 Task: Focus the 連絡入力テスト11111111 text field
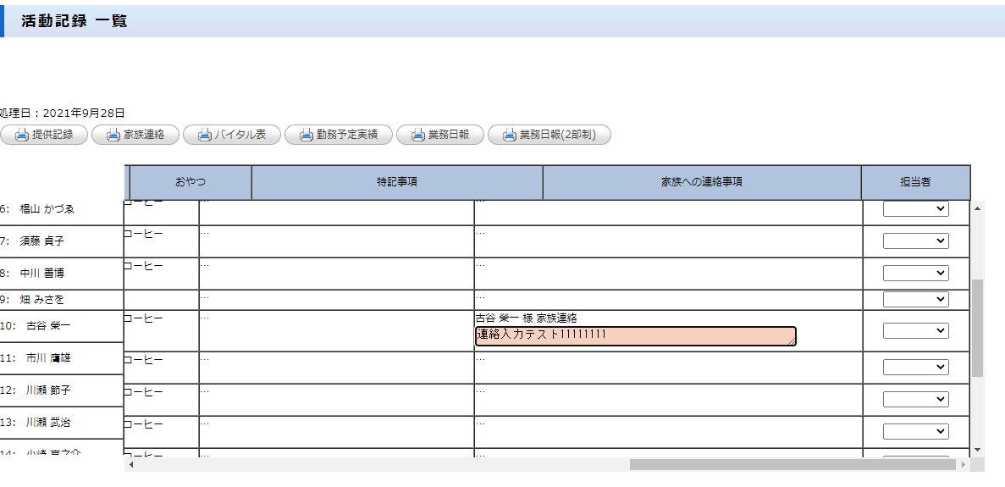[635, 336]
